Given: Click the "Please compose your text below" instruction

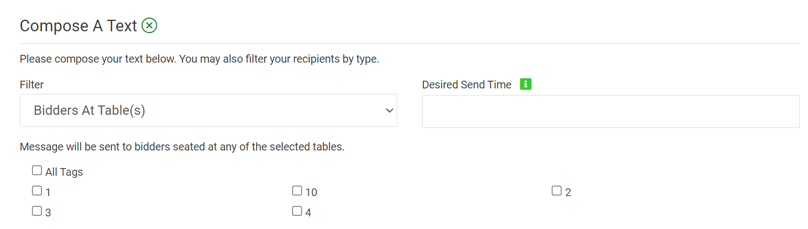Looking at the screenshot, I should click(200, 59).
